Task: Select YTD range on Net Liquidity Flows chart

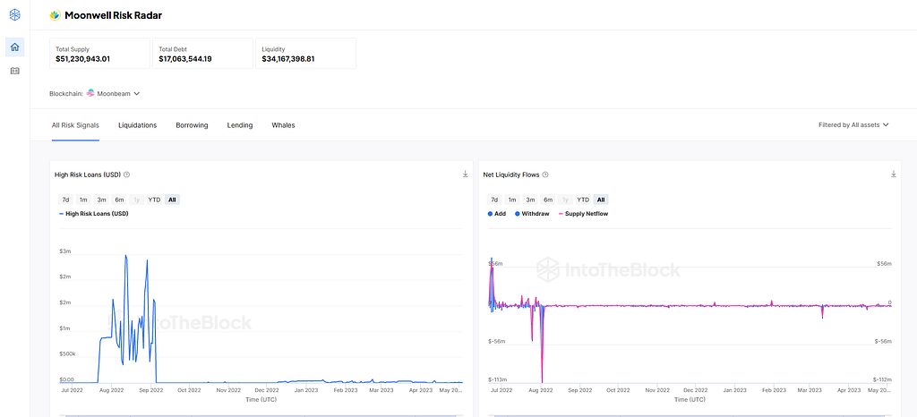Action: coord(583,200)
